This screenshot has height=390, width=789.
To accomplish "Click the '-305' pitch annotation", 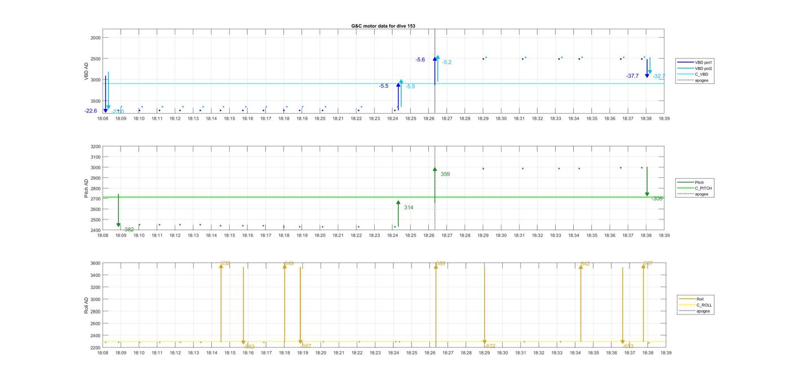I will point(657,199).
